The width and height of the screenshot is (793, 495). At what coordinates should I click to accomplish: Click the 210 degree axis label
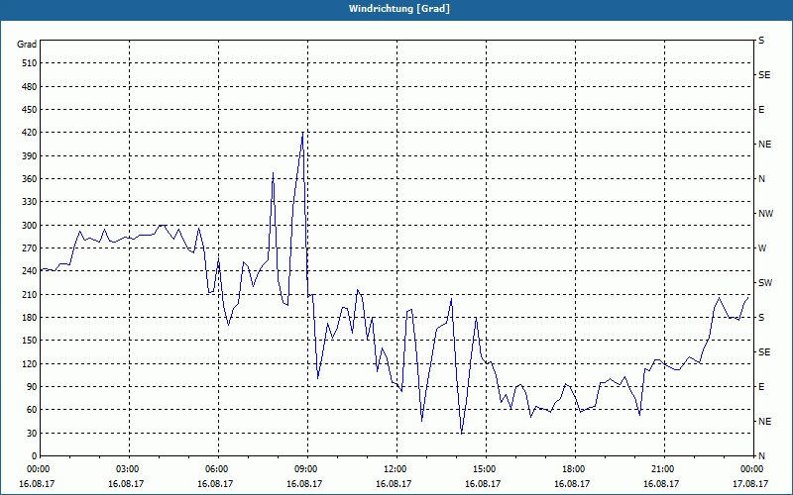click(30, 294)
